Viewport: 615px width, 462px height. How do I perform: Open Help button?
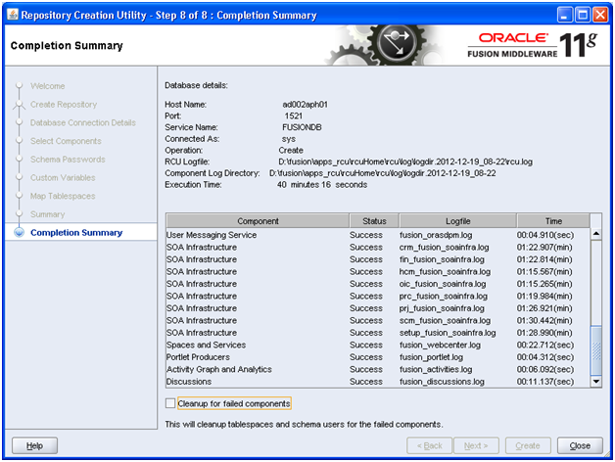[34, 445]
